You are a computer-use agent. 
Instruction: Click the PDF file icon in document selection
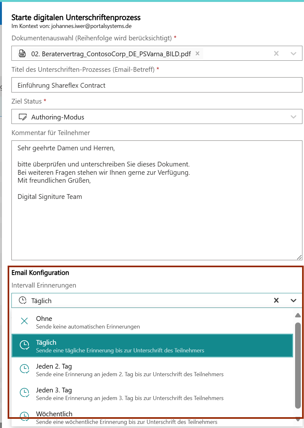[x=22, y=53]
